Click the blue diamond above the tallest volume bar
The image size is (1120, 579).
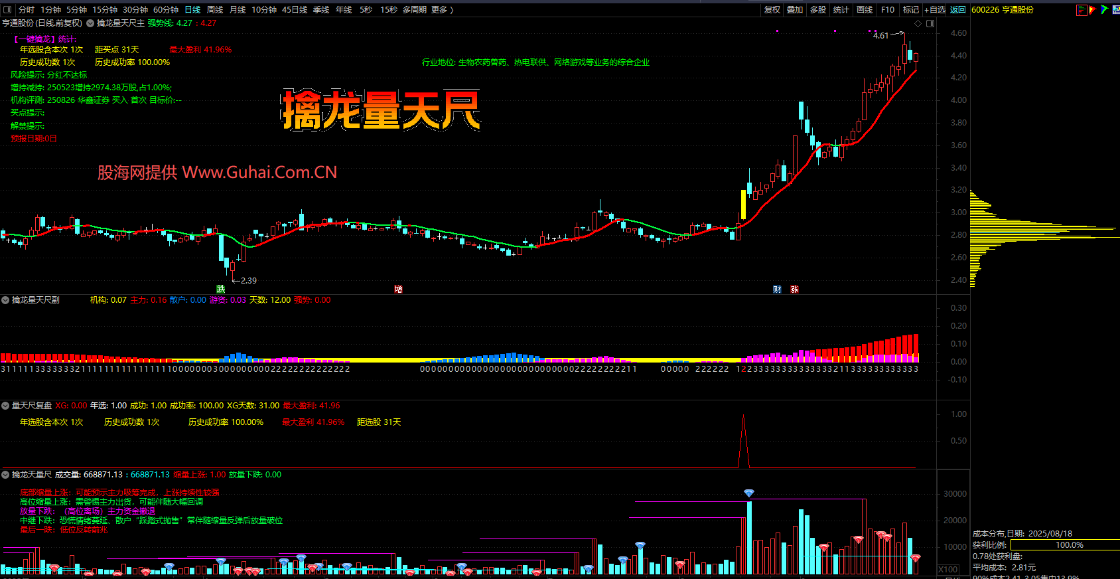(x=749, y=493)
